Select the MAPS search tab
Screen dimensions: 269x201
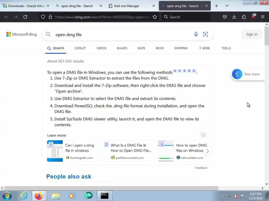(141, 48)
